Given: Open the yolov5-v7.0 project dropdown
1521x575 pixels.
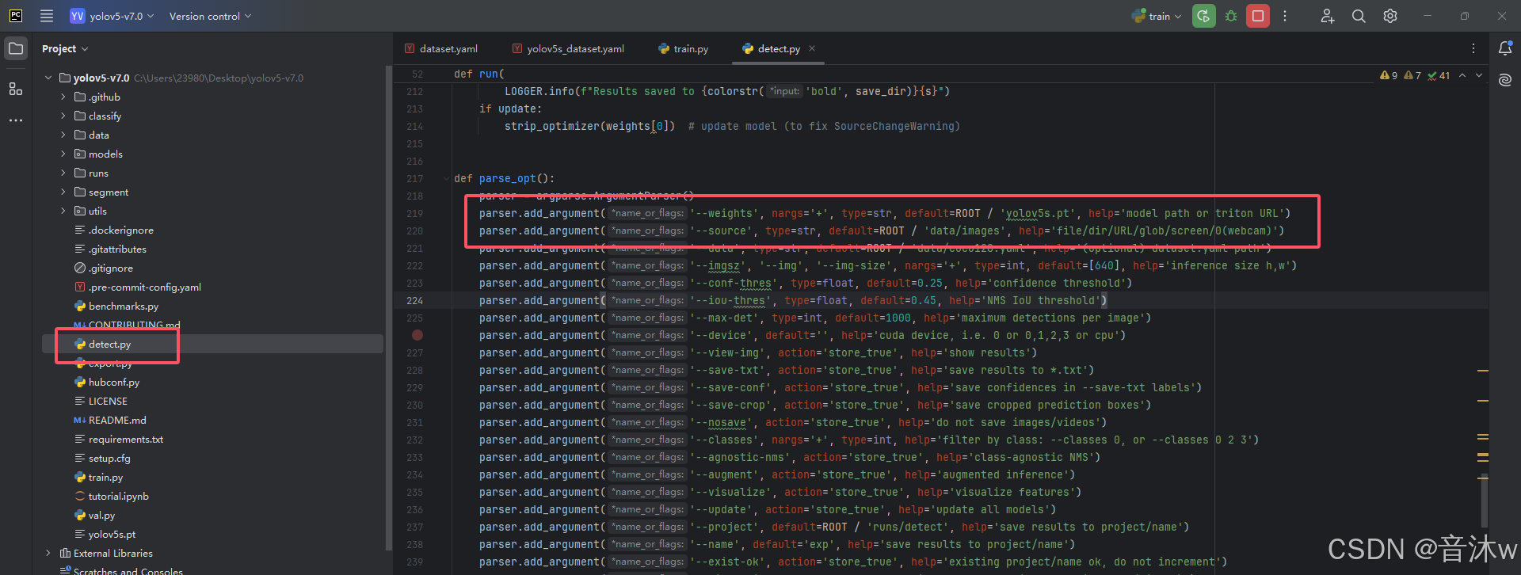Looking at the screenshot, I should 112,16.
